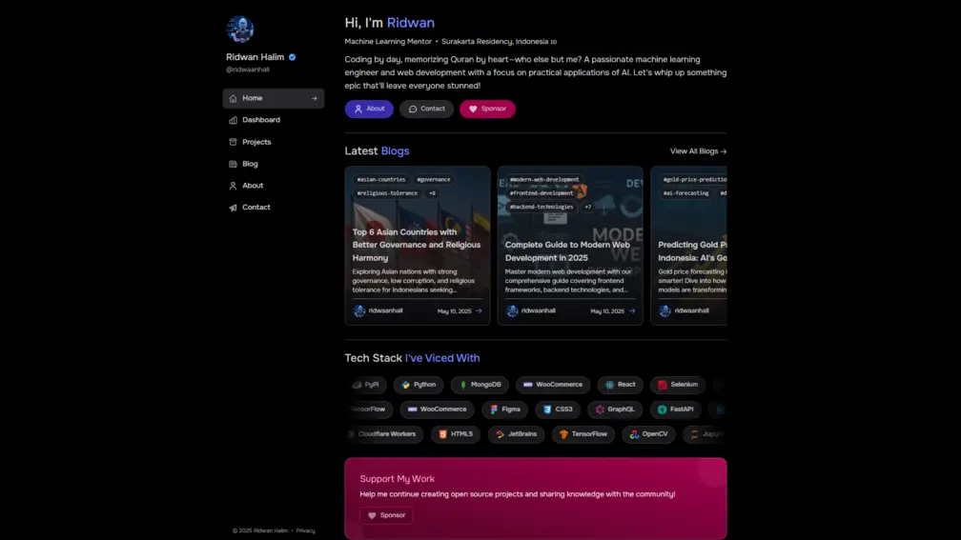Click the purple About button
This screenshot has height=540, width=961.
pyautogui.click(x=369, y=109)
